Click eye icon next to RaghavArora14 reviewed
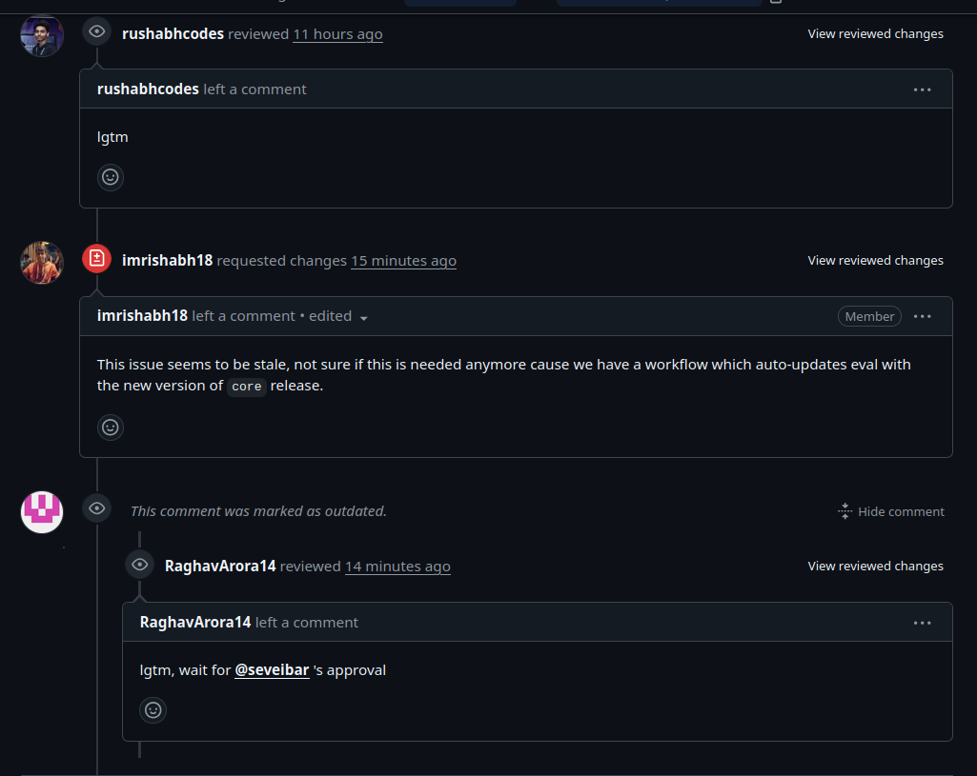Viewport: 977px width, 776px height. 139,565
